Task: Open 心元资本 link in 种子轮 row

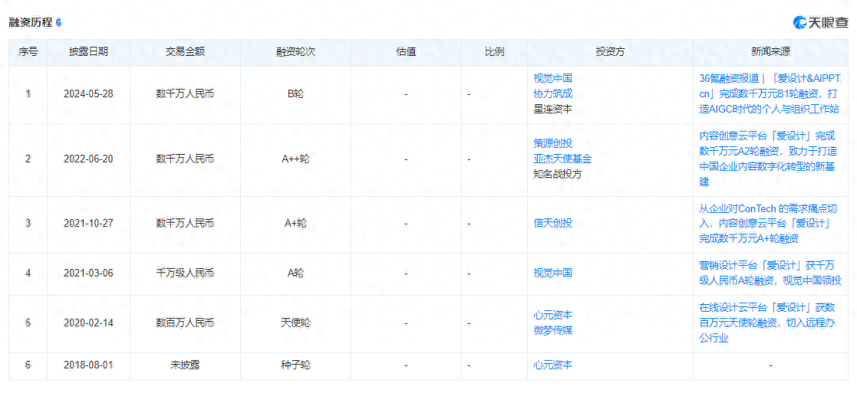Action: [x=552, y=365]
